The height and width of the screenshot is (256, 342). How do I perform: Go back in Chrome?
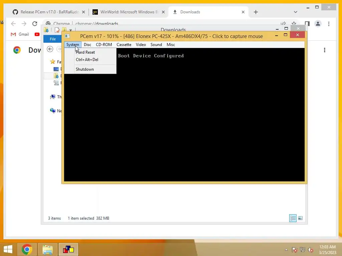pyautogui.click(x=13, y=24)
